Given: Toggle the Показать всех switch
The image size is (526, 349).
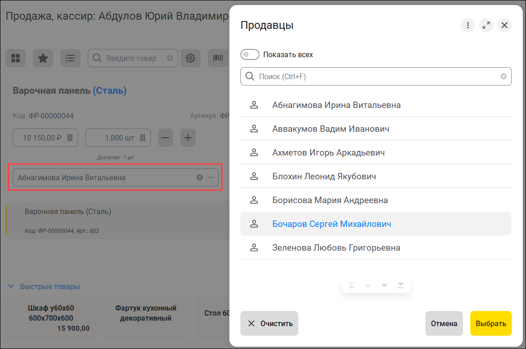Looking at the screenshot, I should [x=250, y=54].
